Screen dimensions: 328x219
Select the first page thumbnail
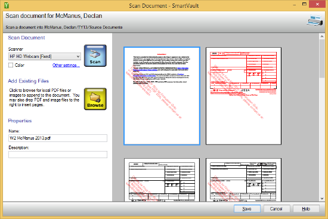tap(162, 96)
